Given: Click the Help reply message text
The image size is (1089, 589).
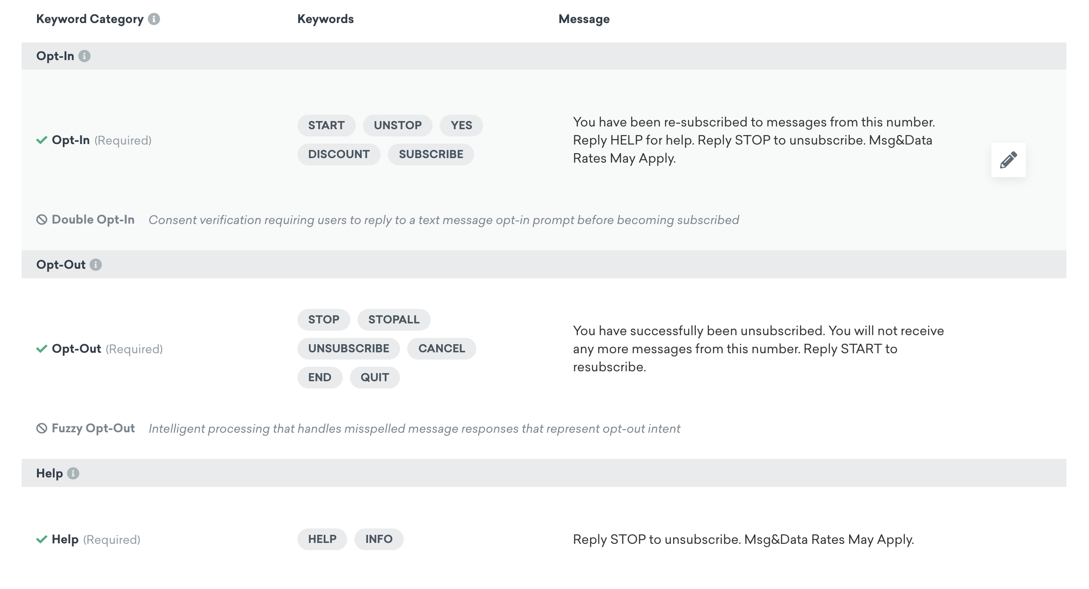Looking at the screenshot, I should click(x=743, y=539).
